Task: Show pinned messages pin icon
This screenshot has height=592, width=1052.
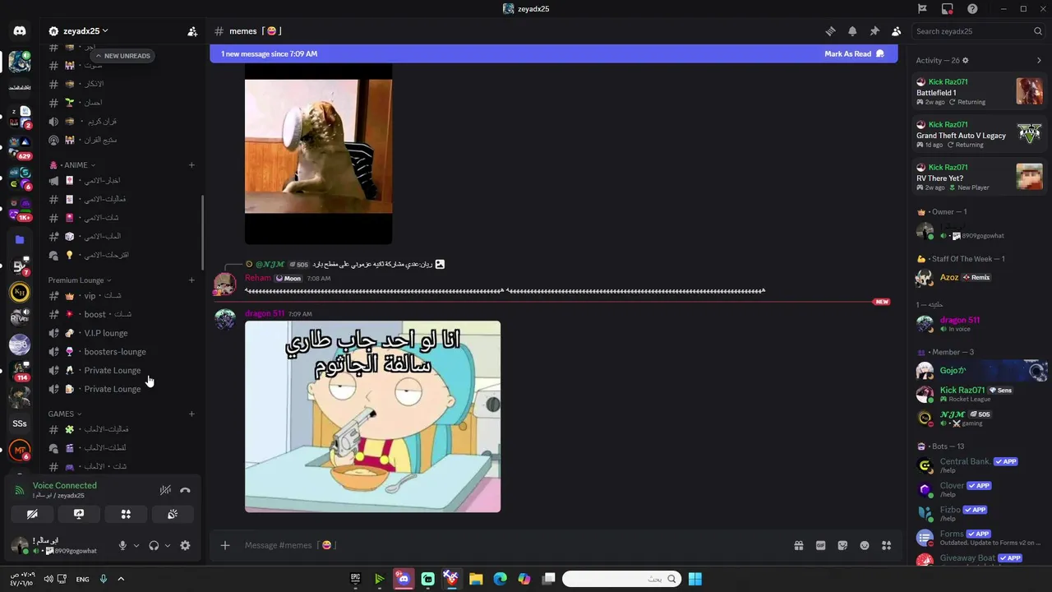Action: (874, 31)
